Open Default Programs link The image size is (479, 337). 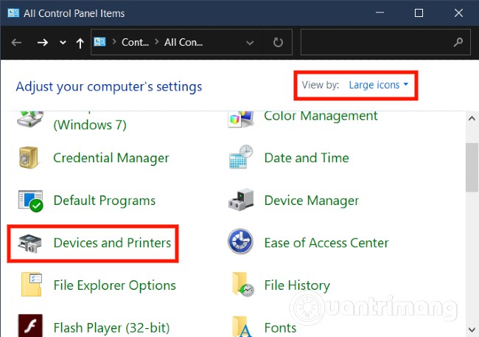click(104, 201)
